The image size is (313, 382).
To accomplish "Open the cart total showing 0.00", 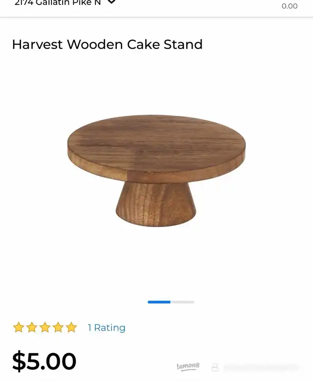I will pos(290,6).
